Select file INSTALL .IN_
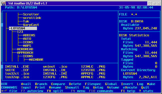The image size is (162, 94). [x=55, y=70]
